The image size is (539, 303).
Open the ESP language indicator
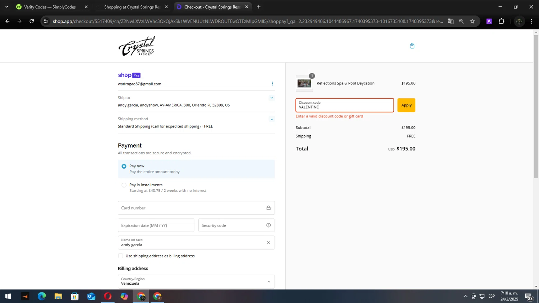[492, 297]
